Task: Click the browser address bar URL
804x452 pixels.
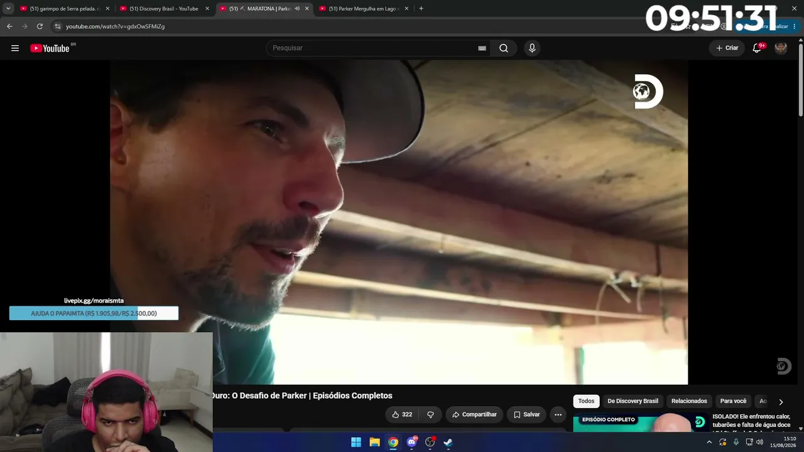Action: pos(116,26)
